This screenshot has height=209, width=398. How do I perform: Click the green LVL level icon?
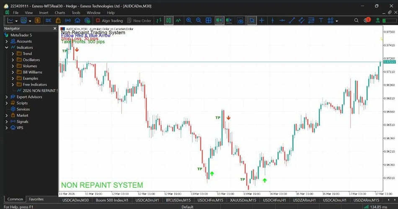coord(378,21)
